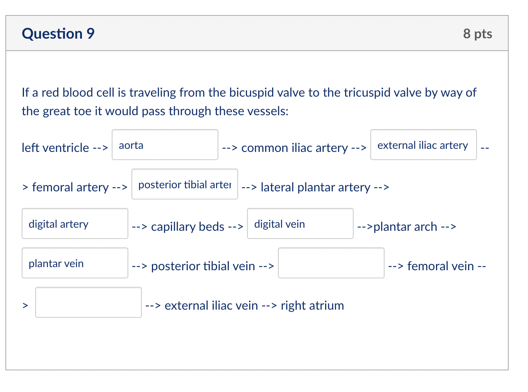Click the femoral artery label
528x392 pixels.
click(70, 187)
